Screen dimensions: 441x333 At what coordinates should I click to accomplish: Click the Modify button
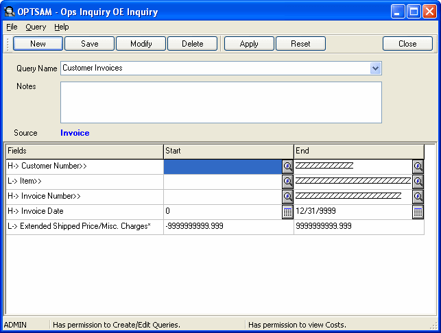(141, 44)
